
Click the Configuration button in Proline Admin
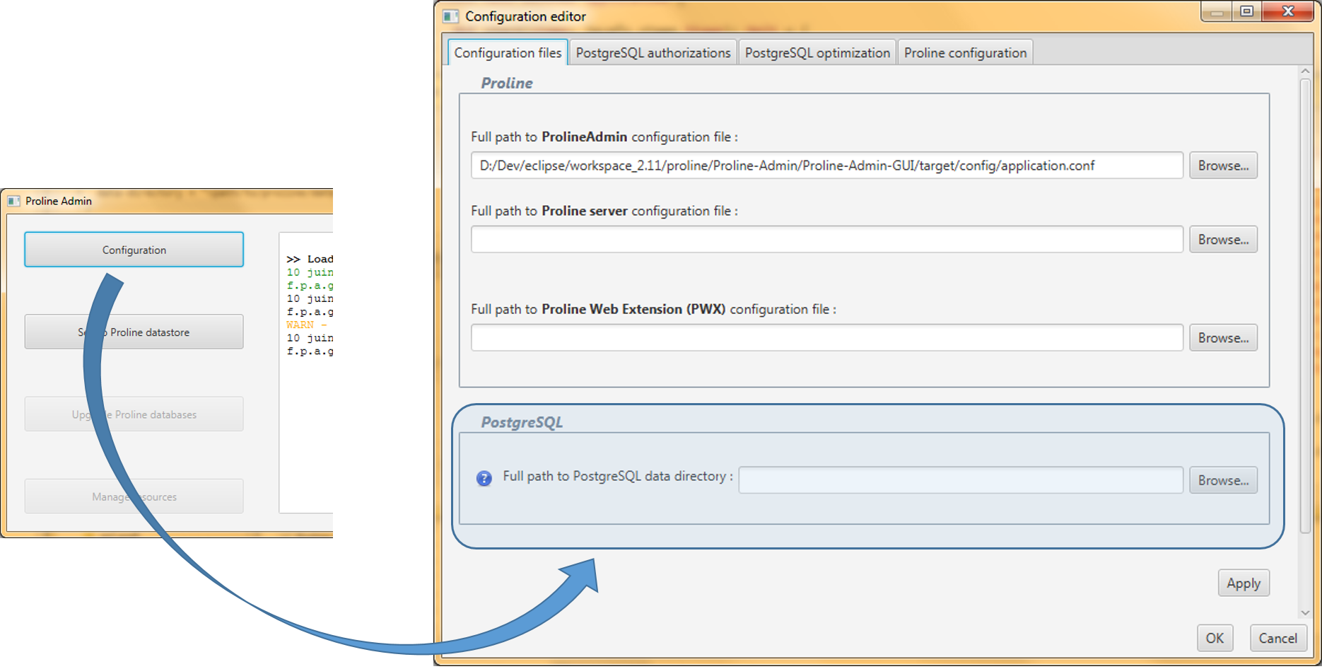tap(134, 250)
